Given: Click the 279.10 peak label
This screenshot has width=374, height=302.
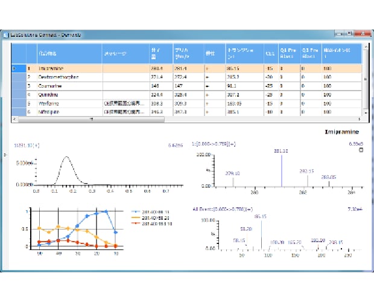Looking at the screenshot, I should [x=232, y=173].
